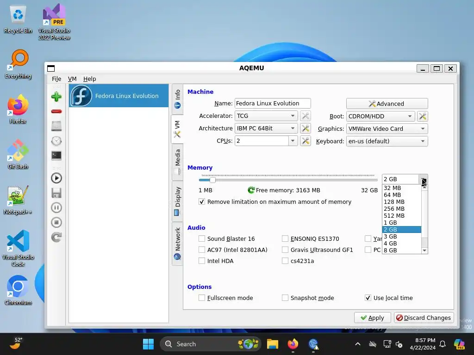Select 8 GB in memory list
Image resolution: width=474 pixels, height=355 pixels.
click(401, 251)
